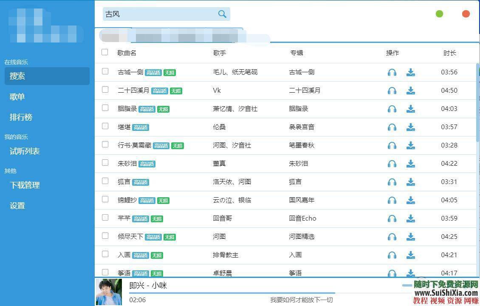Click the 高品质 tag on 堪堪
This screenshot has width=480, height=306.
tap(141, 127)
